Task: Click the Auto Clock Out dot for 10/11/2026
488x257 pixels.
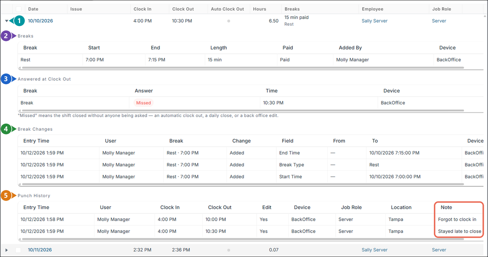Action: coord(229,250)
